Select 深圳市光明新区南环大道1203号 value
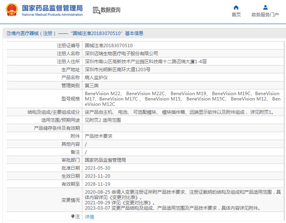 [118, 70]
